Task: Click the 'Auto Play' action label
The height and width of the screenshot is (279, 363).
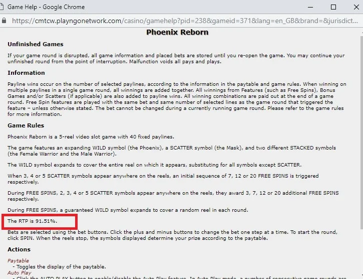Action: (19, 273)
